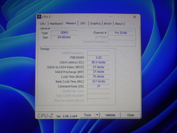177x133 pixels.
Task: Click the Ver. 2.06.1.x64 version text
Action: coord(67,116)
